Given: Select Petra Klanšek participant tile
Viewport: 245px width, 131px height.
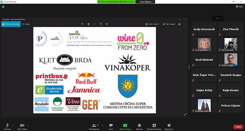Looking at the screenshot, I should click(231, 44).
